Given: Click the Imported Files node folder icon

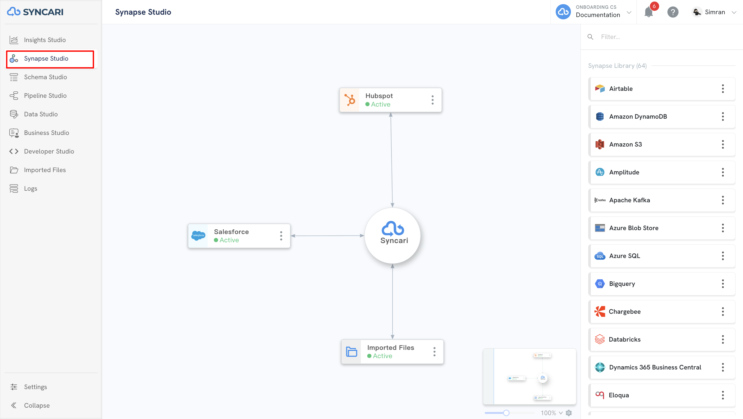Looking at the screenshot, I should click(x=351, y=351).
